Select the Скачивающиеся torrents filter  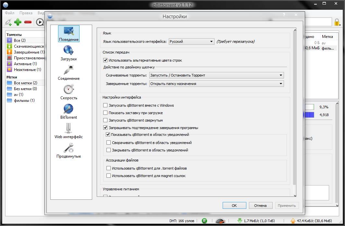point(25,46)
